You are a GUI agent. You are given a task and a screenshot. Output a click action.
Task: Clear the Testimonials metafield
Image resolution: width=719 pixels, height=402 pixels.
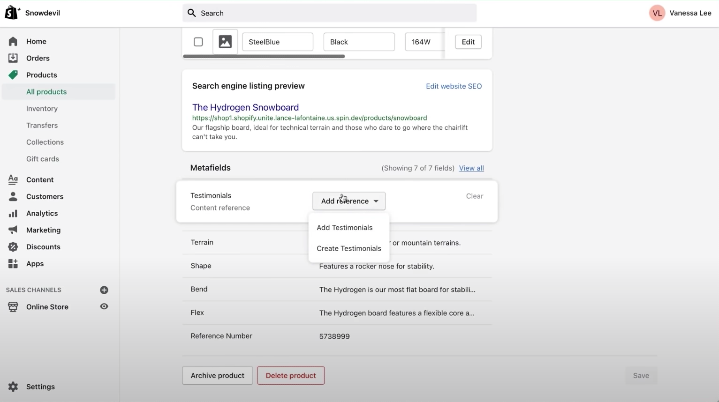[475, 196]
